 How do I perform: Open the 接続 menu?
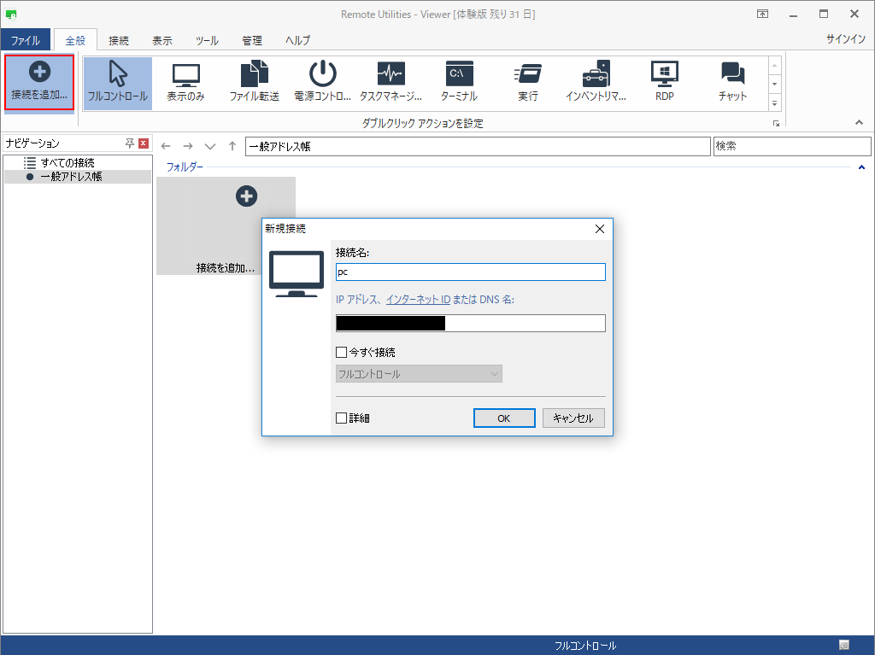(x=117, y=39)
